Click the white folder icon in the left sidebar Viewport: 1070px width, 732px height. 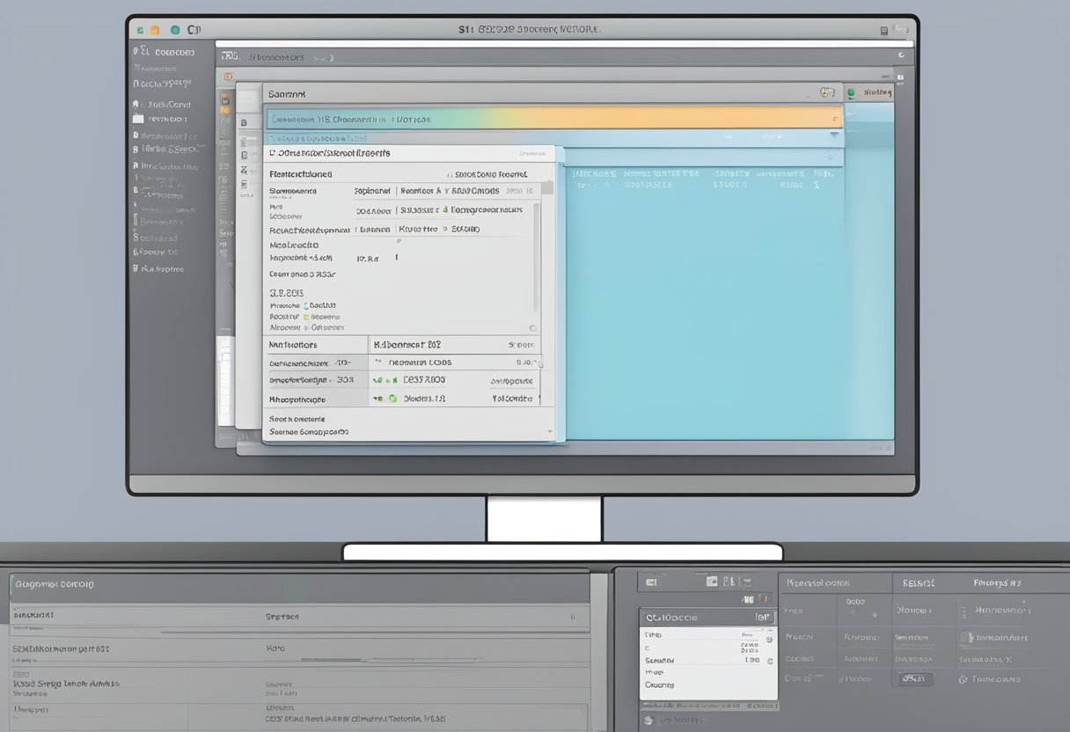click(138, 118)
